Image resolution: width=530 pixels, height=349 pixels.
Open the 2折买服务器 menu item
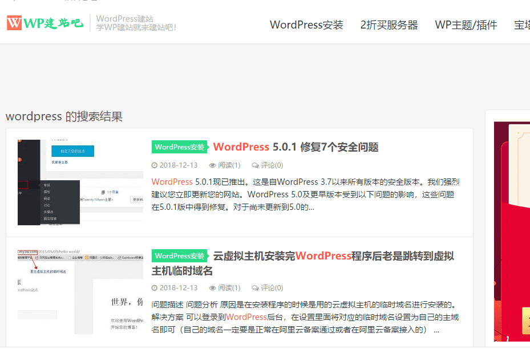(389, 25)
